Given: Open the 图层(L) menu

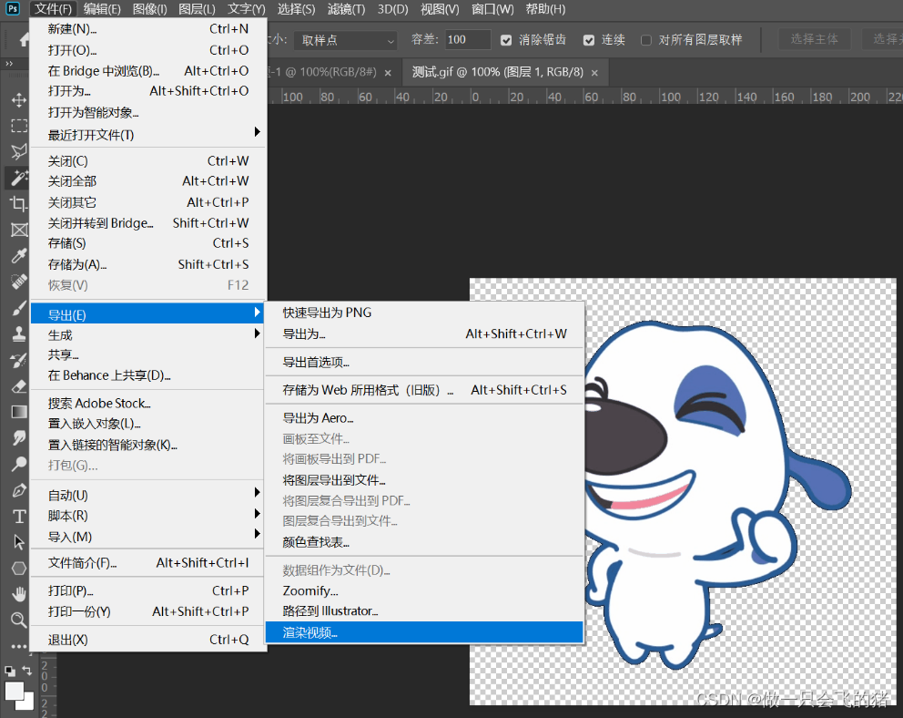Looking at the screenshot, I should [197, 8].
